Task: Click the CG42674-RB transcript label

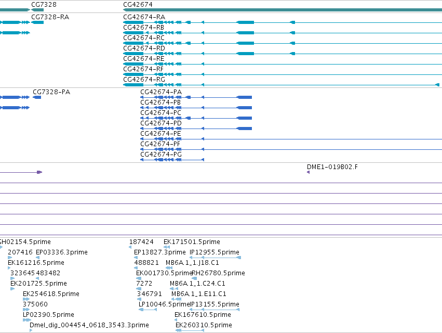Action: click(x=143, y=28)
